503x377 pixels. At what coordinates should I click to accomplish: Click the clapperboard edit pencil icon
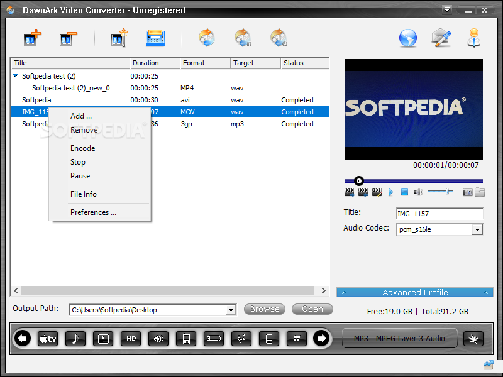tap(377, 192)
